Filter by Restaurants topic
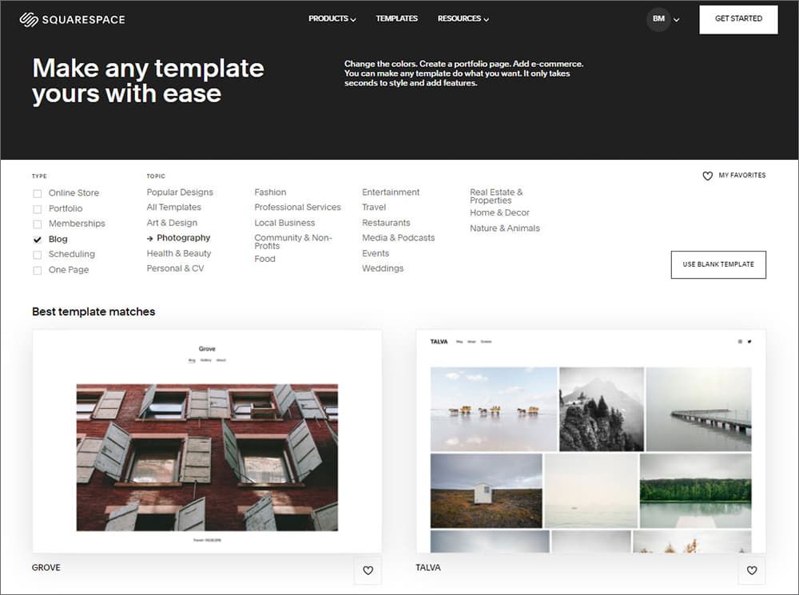This screenshot has height=595, width=799. (x=386, y=223)
